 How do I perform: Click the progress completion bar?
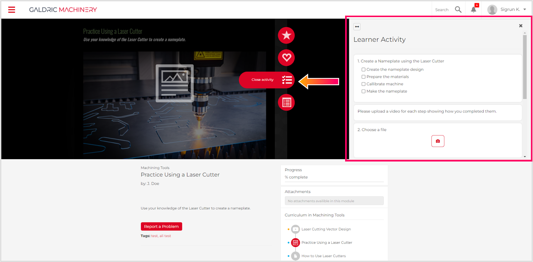[334, 182]
